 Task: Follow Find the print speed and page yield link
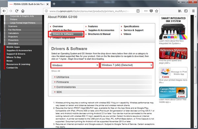tap(170, 62)
